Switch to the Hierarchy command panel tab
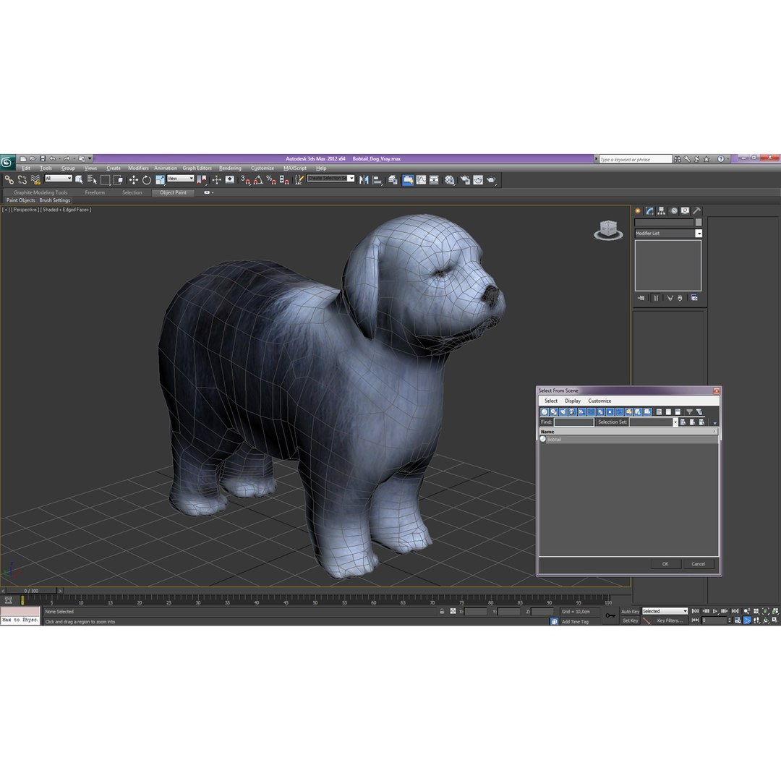 pos(661,210)
